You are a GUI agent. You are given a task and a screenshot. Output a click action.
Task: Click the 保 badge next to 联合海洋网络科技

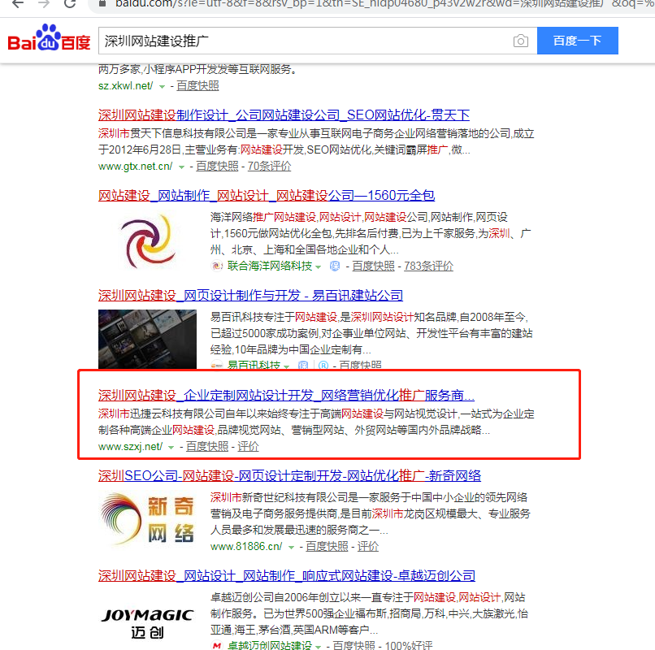[335, 266]
